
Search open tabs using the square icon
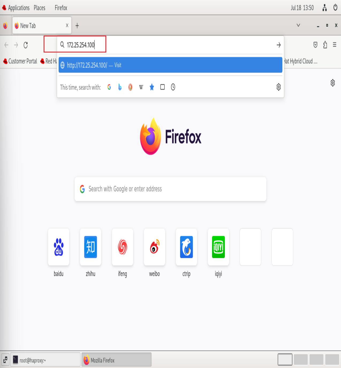click(x=162, y=87)
